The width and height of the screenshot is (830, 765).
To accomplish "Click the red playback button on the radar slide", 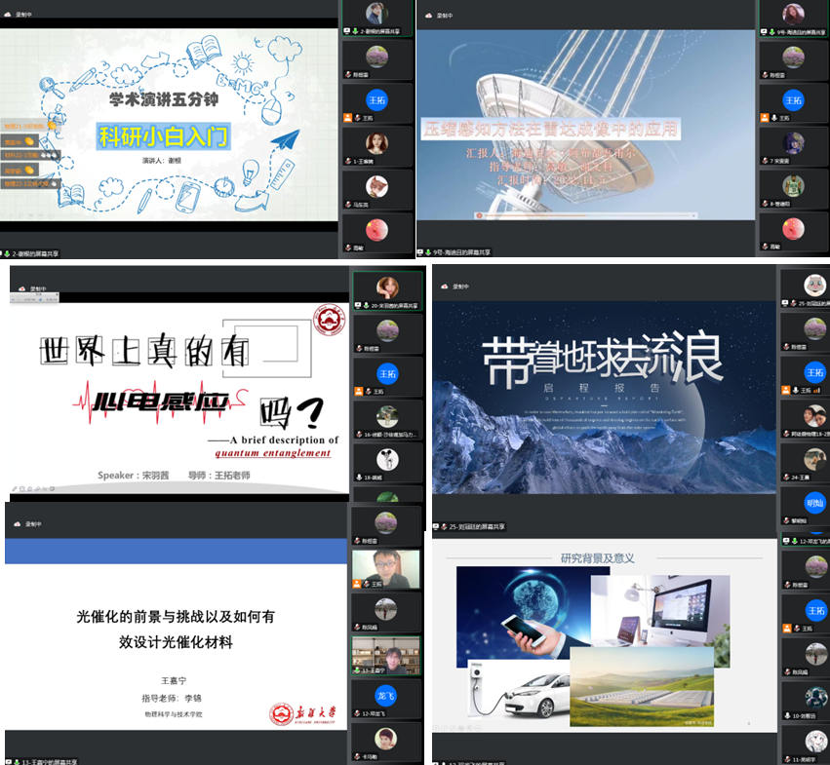I will 479,215.
